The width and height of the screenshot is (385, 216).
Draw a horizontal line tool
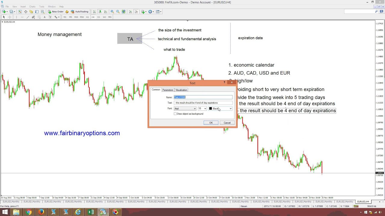pyautogui.click(x=22, y=17)
